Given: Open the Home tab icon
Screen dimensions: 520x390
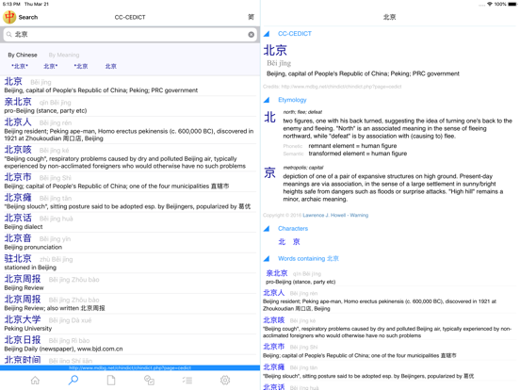Looking at the screenshot, I should (35, 380).
